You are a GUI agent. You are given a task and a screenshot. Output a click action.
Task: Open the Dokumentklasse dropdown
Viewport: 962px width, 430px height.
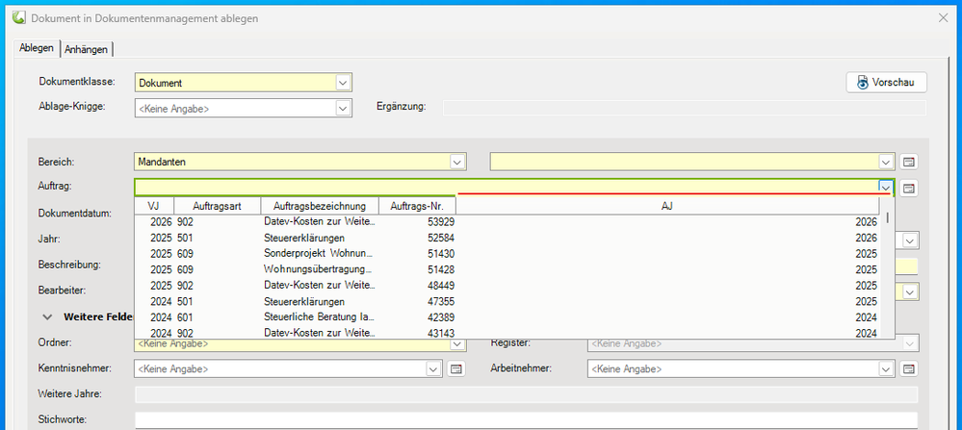coord(343,83)
